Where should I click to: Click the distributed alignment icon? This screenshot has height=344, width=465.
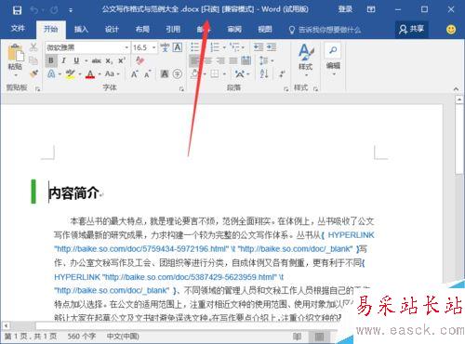point(246,60)
